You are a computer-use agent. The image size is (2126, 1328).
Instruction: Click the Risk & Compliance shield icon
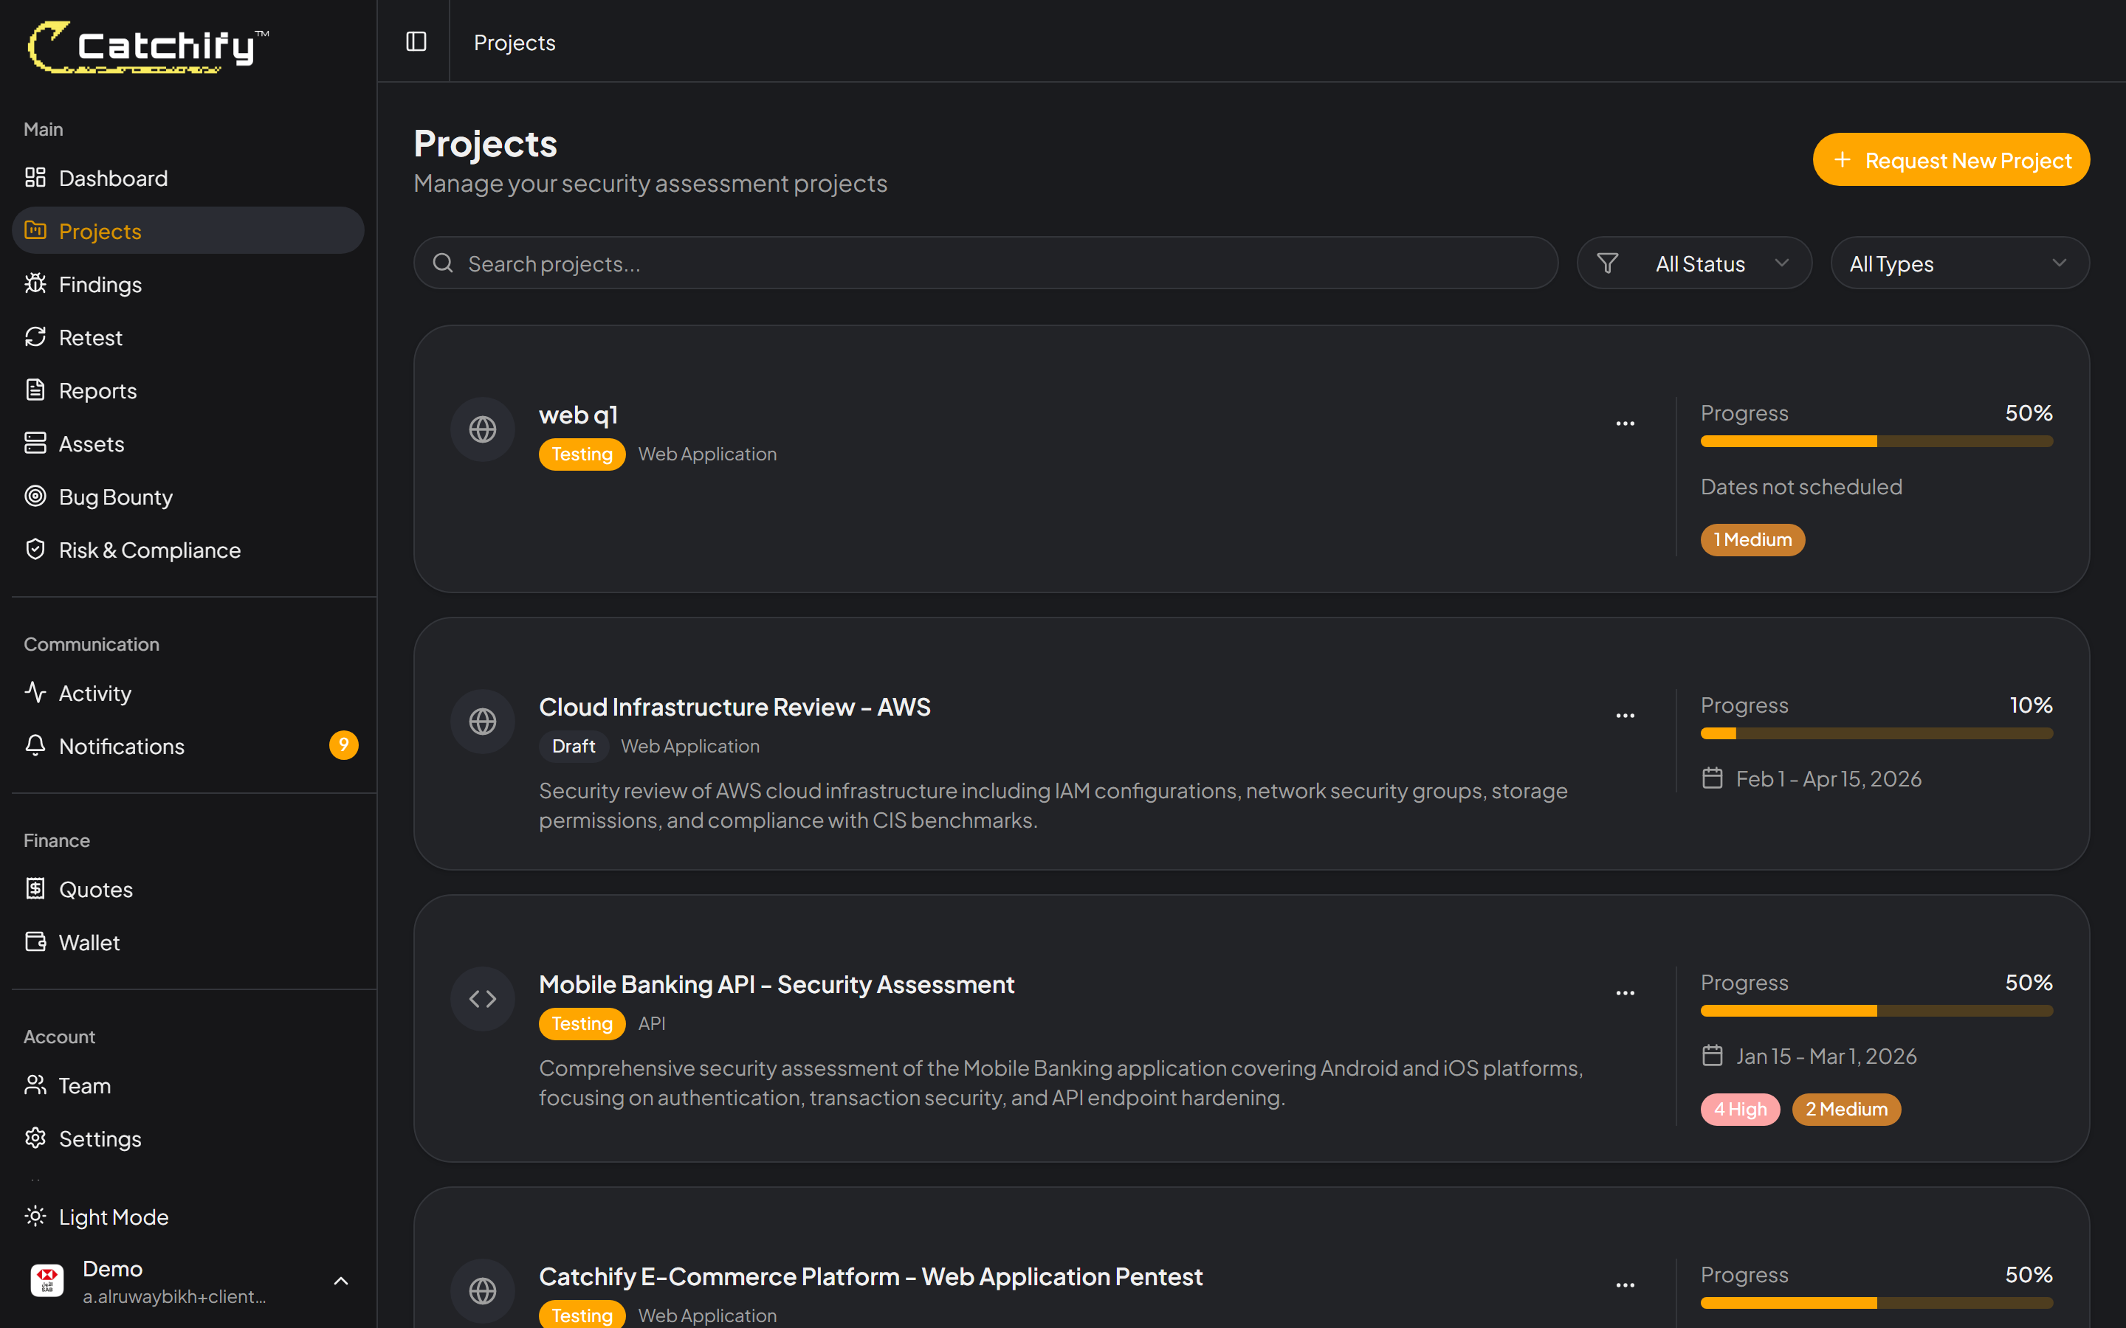pyautogui.click(x=35, y=549)
